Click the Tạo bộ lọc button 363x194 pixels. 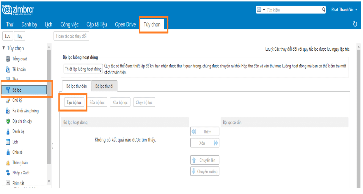74,102
